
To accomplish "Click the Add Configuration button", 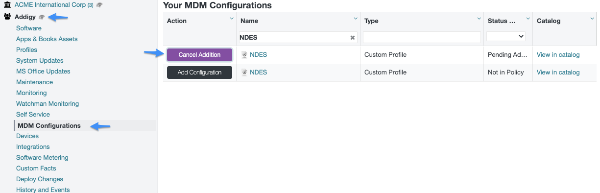I will [x=199, y=72].
